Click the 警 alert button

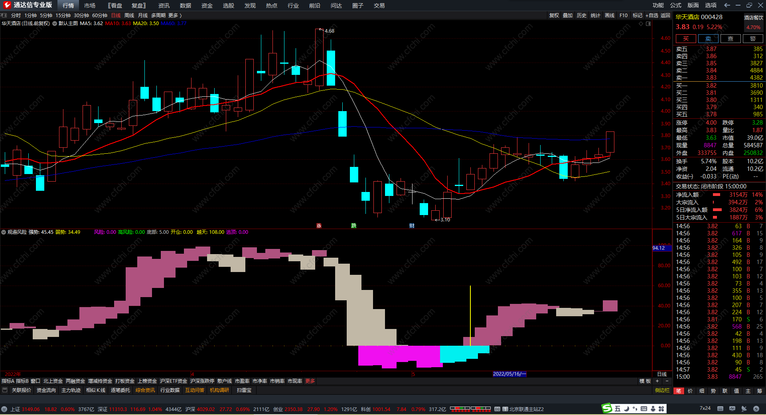[x=753, y=39]
